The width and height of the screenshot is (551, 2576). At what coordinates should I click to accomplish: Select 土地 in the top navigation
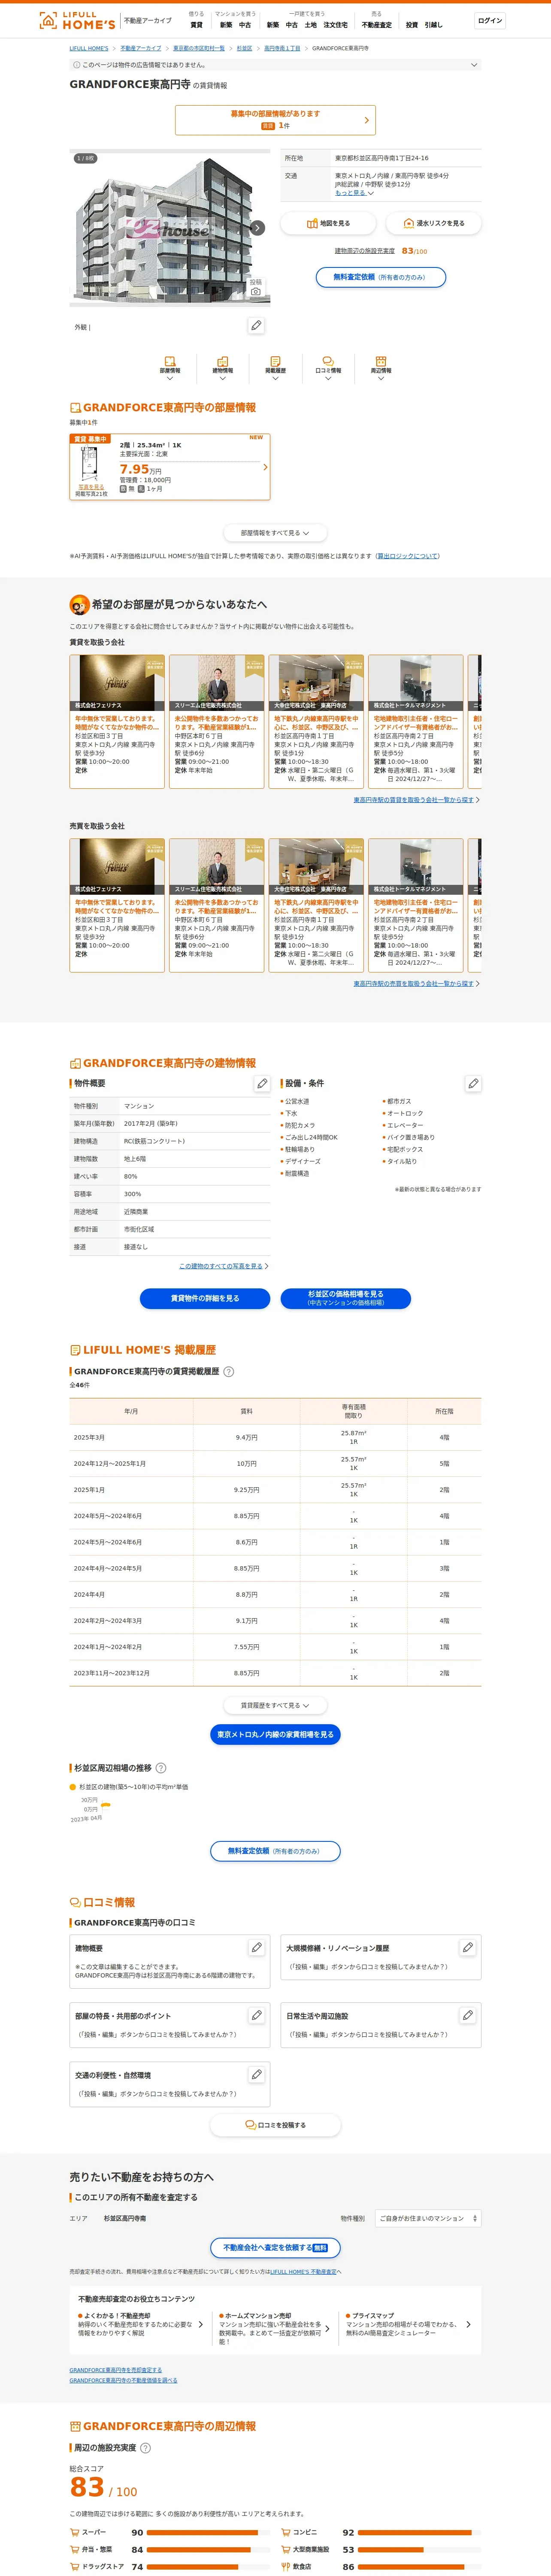(311, 25)
